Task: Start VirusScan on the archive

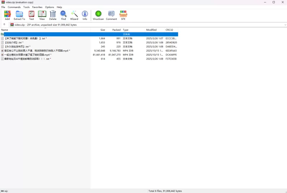Action: point(98,15)
